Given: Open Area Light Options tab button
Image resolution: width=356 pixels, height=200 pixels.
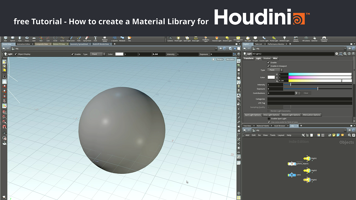Looking at the screenshot, I should tap(271, 115).
